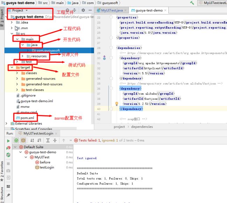Open Project panel settings gear

(83, 10)
